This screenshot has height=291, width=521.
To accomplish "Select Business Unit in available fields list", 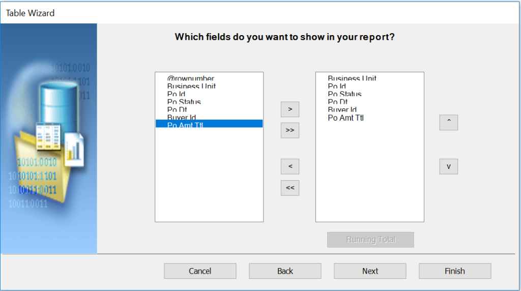I will pyautogui.click(x=191, y=86).
